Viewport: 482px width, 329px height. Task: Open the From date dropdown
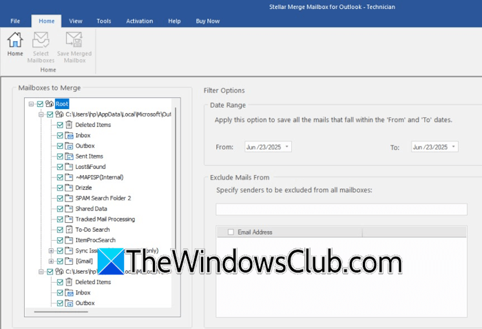pyautogui.click(x=287, y=147)
